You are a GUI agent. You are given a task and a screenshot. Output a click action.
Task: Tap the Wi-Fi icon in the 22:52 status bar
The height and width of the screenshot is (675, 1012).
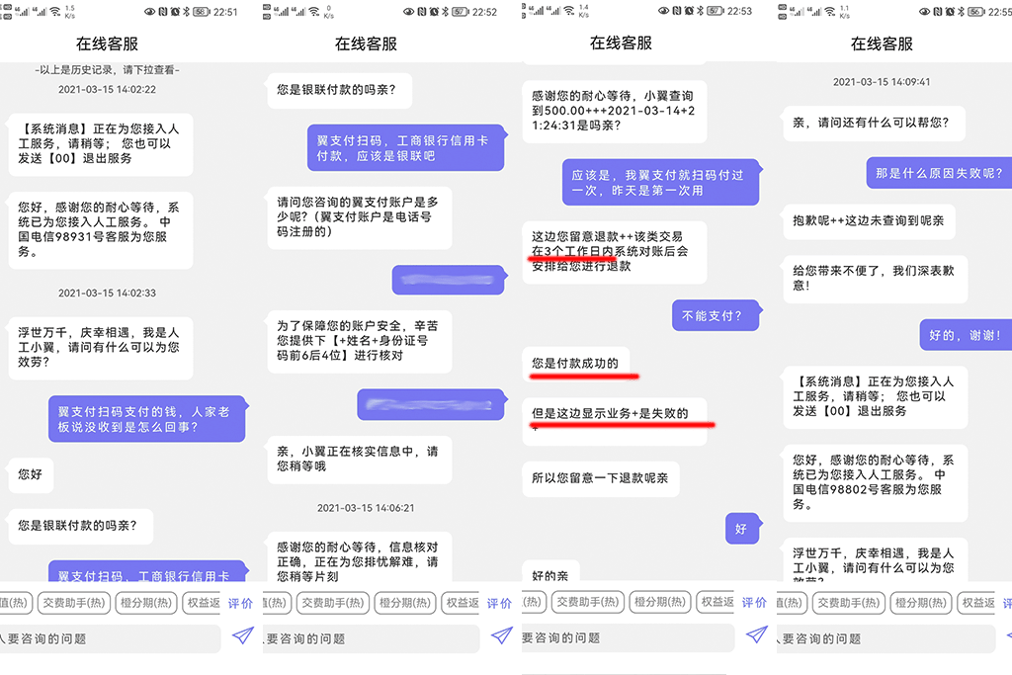(x=313, y=11)
